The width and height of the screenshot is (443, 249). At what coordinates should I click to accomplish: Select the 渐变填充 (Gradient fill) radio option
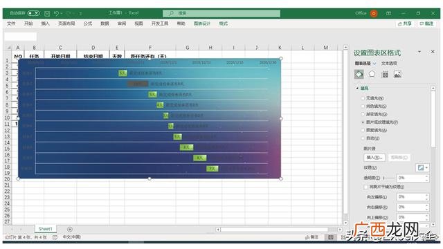pyautogui.click(x=363, y=114)
